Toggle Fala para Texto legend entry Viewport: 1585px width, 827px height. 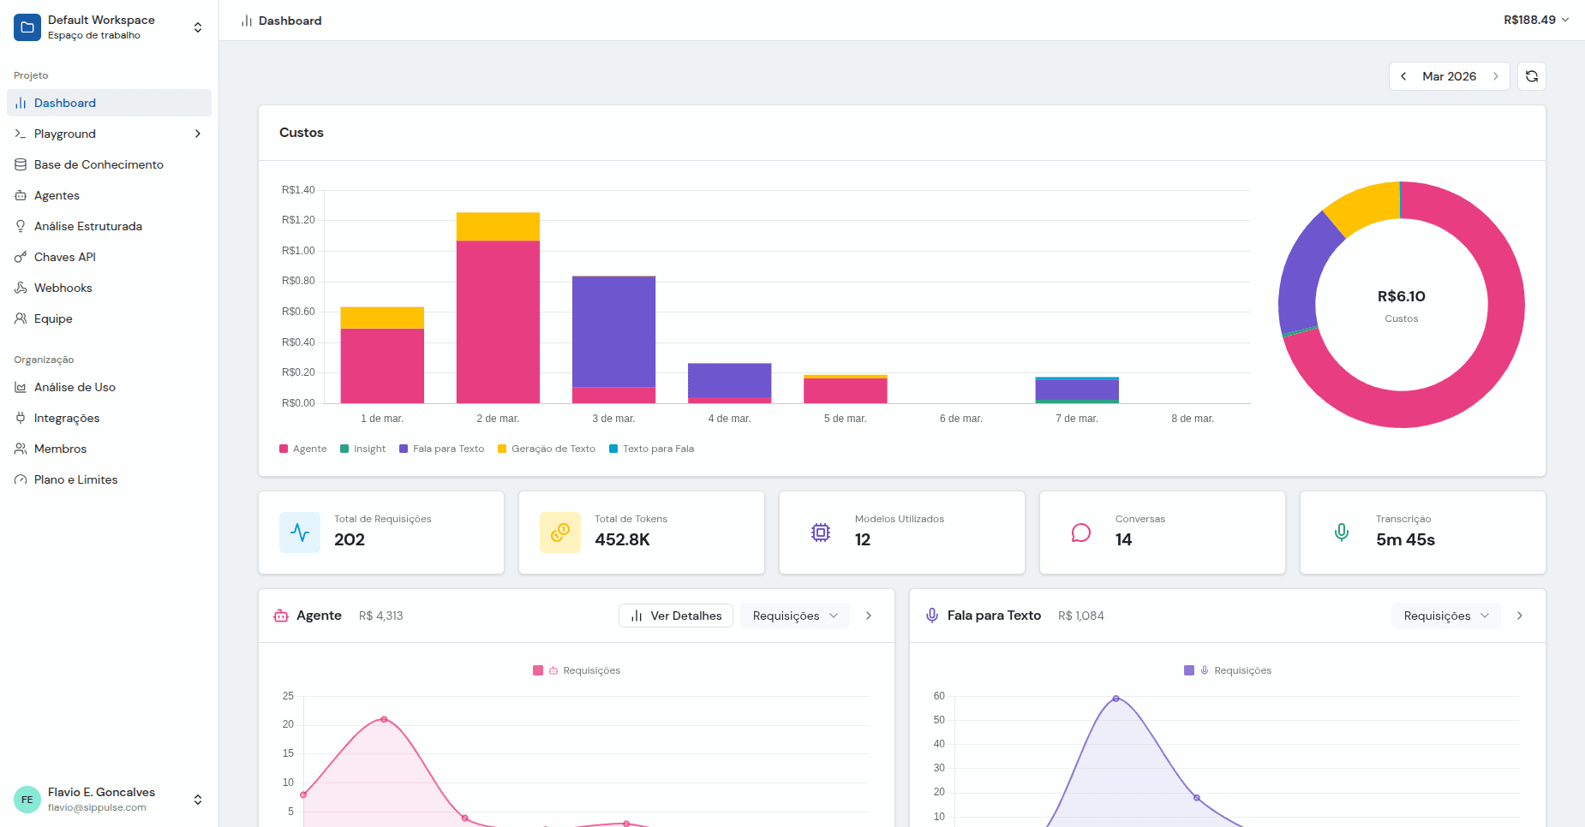pos(441,449)
